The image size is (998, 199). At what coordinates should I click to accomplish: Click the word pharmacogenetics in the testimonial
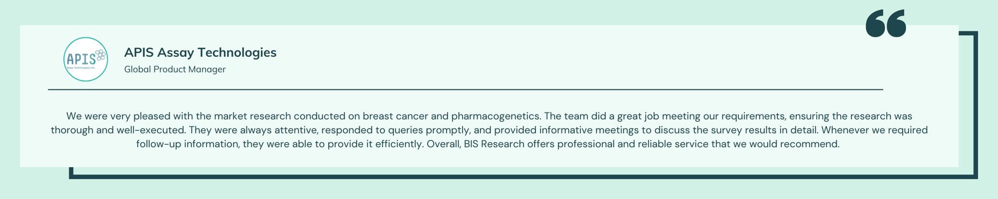coord(496,116)
